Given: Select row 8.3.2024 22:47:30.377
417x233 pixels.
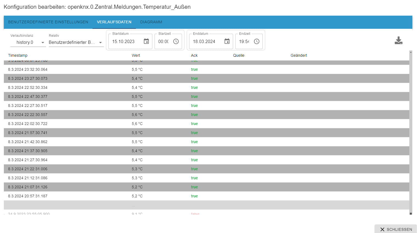Looking at the screenshot, I should pyautogui.click(x=206, y=96).
